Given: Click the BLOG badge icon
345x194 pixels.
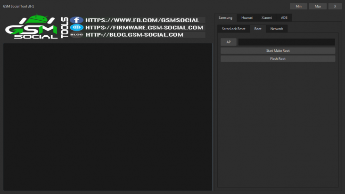Looking at the screenshot, I should pyautogui.click(x=76, y=35).
